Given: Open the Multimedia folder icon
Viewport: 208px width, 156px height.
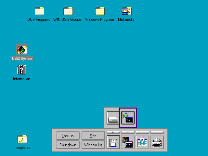Looking at the screenshot, I should (127, 11).
